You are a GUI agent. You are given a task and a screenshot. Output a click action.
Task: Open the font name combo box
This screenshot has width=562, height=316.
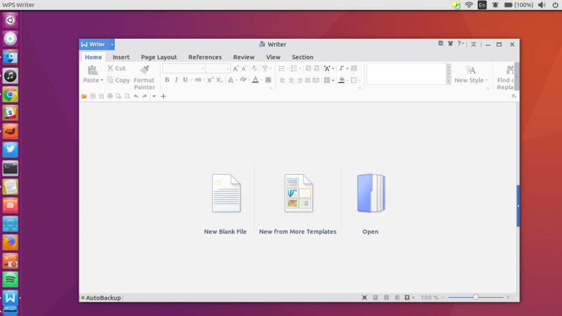click(184, 69)
